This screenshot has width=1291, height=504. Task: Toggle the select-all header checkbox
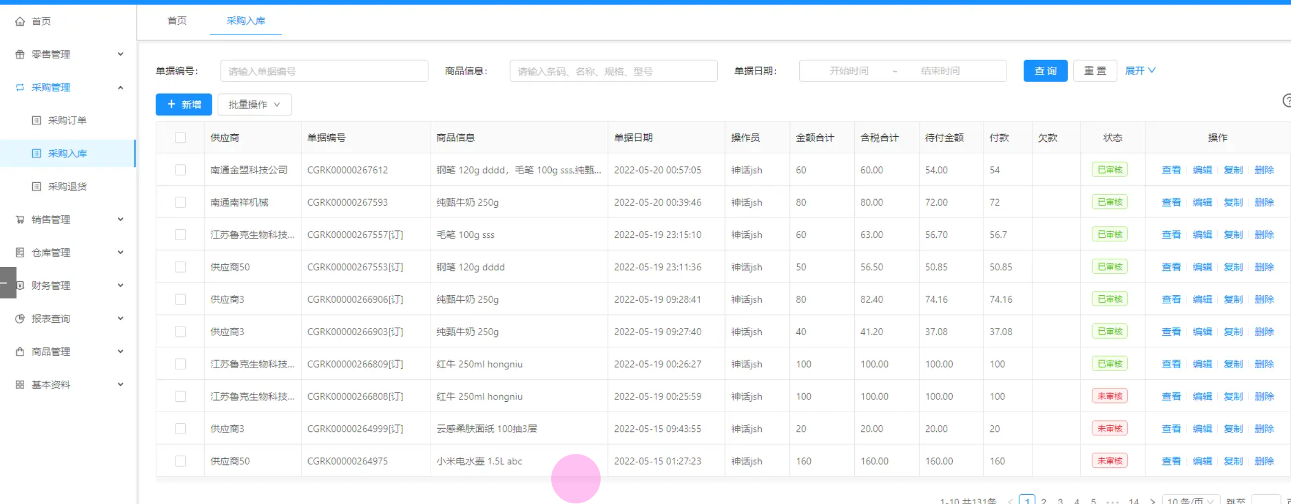tap(180, 137)
